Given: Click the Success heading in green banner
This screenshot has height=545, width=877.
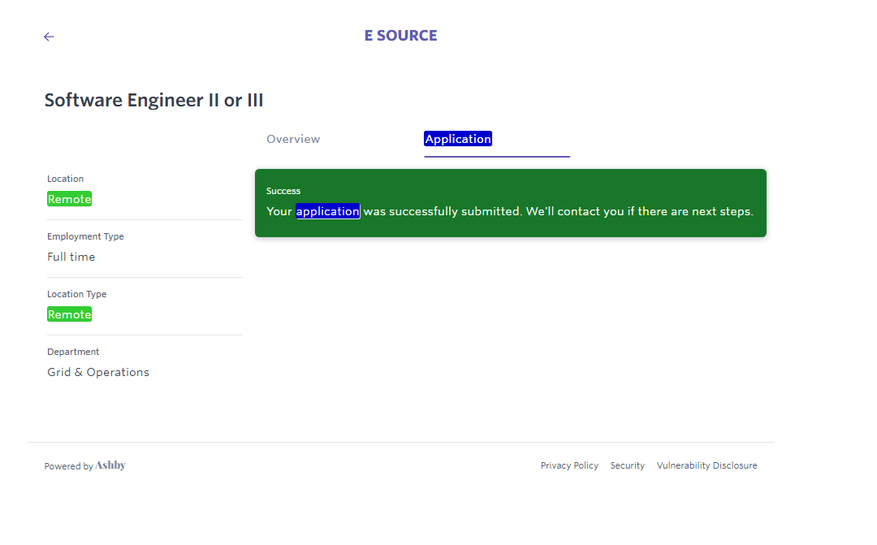Looking at the screenshot, I should tap(283, 191).
